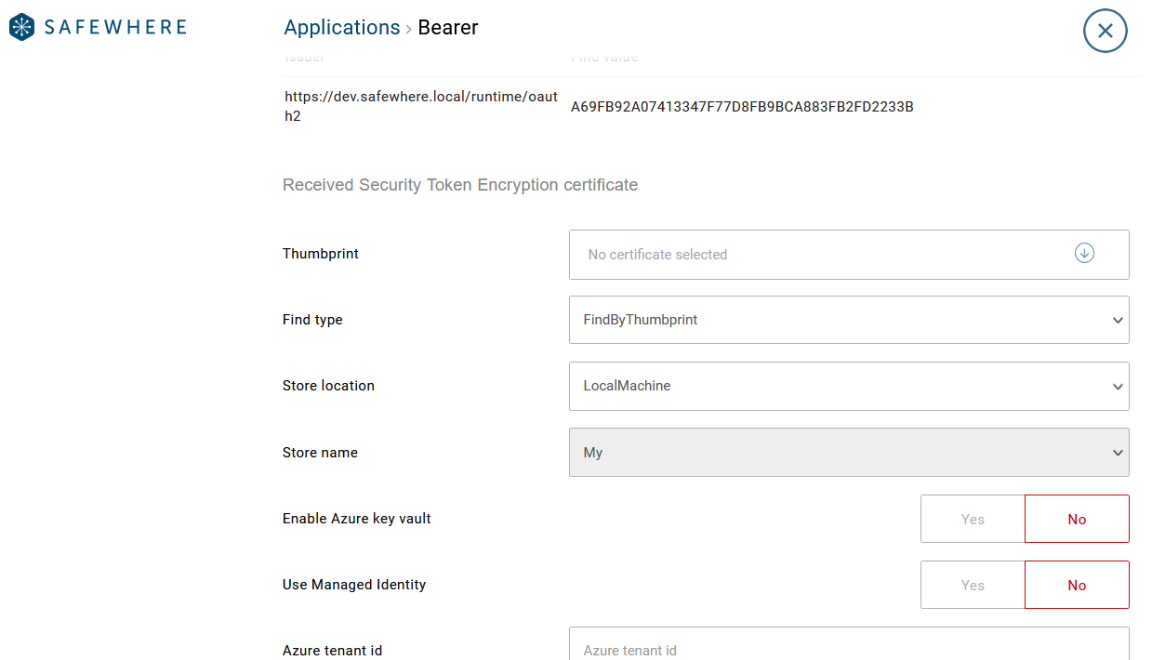
Task: Click the Azure tenant id input field
Action: [x=849, y=644]
